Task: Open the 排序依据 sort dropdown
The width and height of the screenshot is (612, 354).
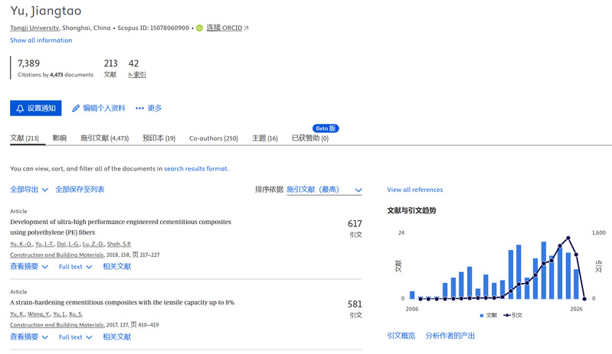Action: coord(324,190)
